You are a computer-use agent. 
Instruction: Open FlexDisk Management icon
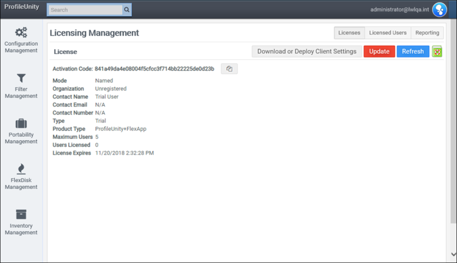[21, 169]
